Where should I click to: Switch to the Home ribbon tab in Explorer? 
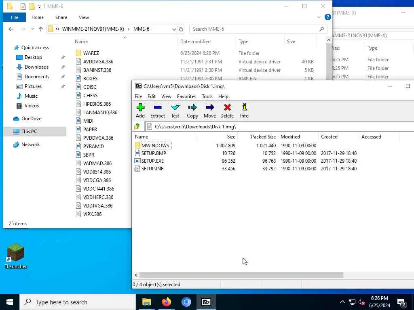tap(38, 17)
